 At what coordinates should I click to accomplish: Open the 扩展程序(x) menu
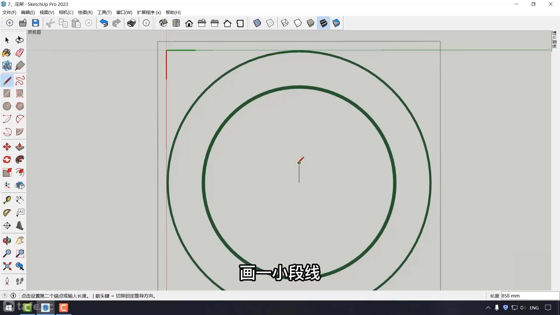tap(149, 13)
